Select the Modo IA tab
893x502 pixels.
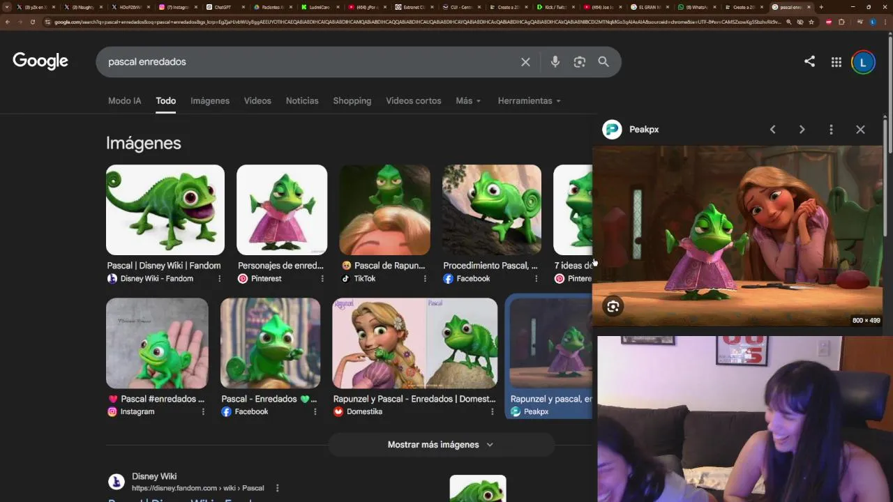pos(124,101)
